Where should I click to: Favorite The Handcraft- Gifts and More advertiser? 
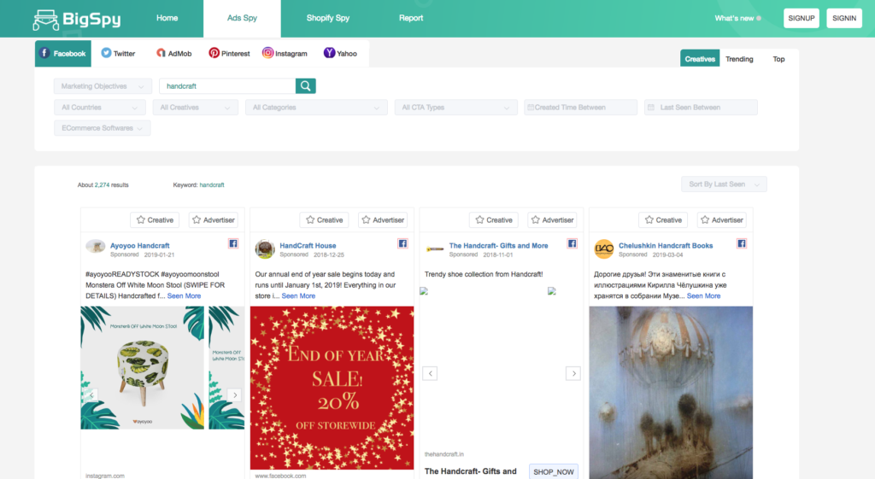point(552,219)
